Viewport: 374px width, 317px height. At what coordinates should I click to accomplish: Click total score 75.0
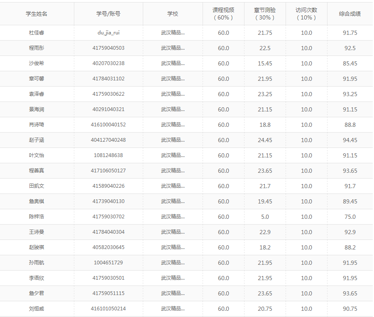point(350,217)
